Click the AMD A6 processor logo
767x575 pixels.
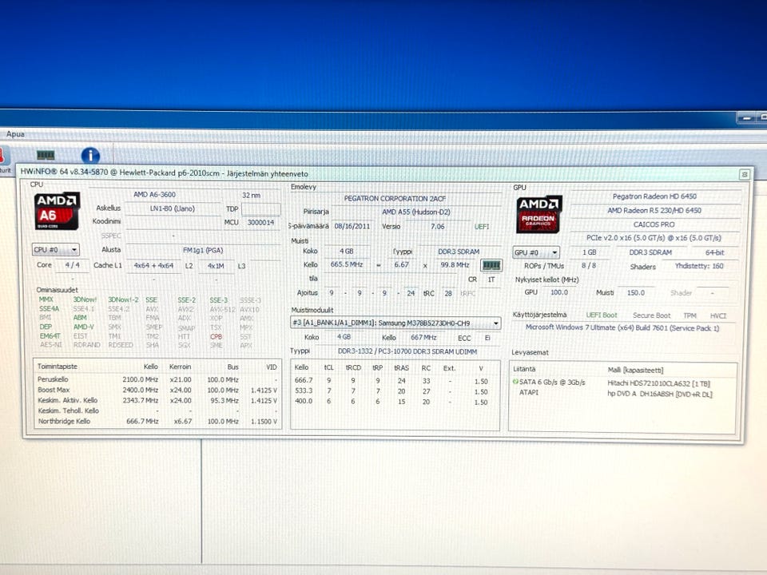[57, 211]
